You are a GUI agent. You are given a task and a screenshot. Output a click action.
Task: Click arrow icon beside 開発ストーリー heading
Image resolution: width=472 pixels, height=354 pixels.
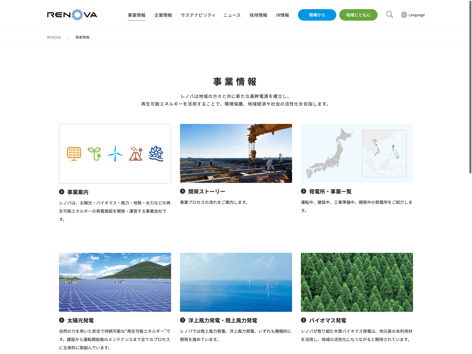coord(183,191)
